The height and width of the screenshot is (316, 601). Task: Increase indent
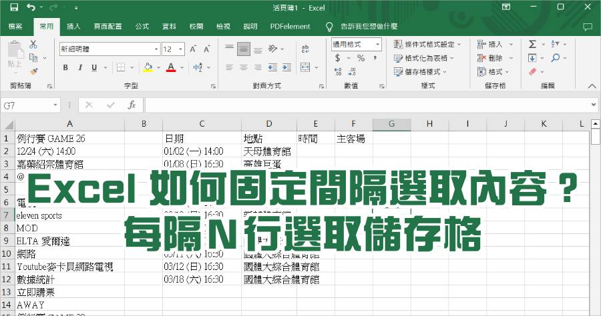(286, 68)
